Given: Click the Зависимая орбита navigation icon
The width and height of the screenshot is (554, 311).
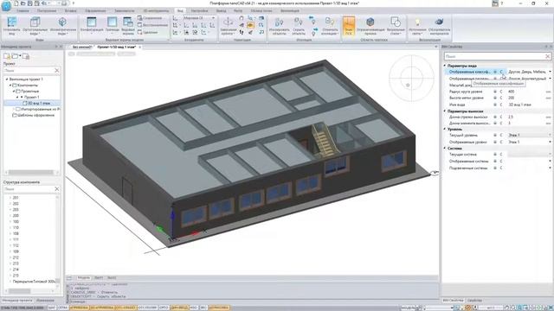Looking at the screenshot, I should coord(229,22).
